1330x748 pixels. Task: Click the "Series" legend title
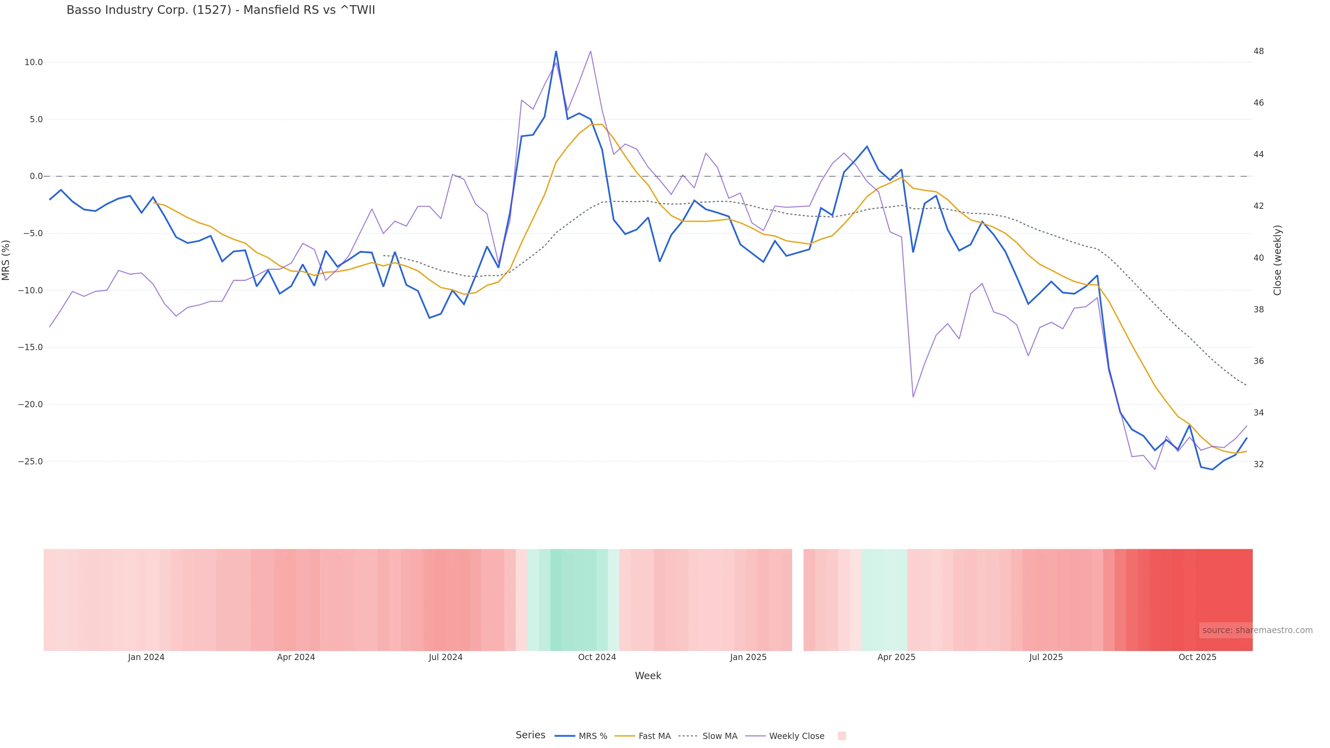530,735
